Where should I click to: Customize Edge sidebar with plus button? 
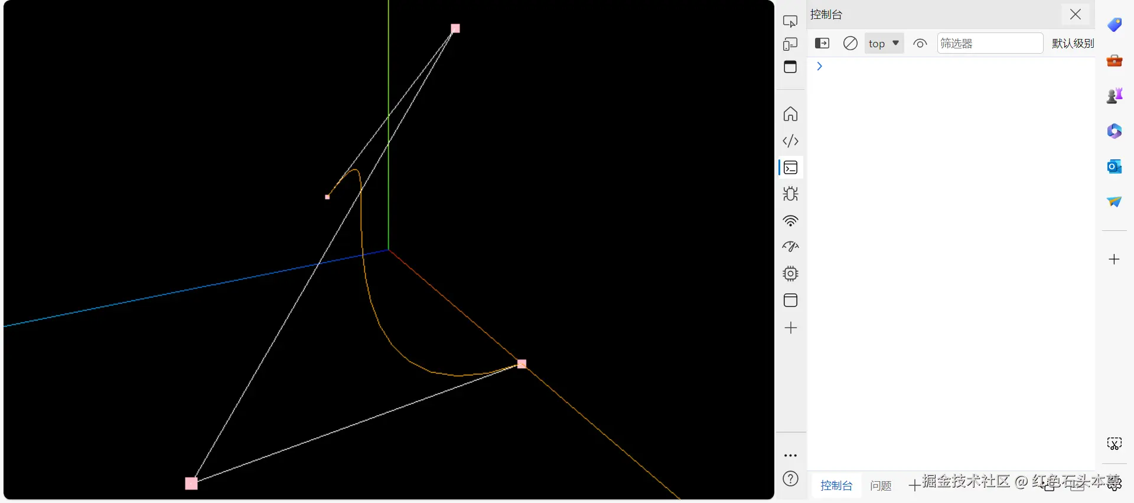[x=1114, y=259]
